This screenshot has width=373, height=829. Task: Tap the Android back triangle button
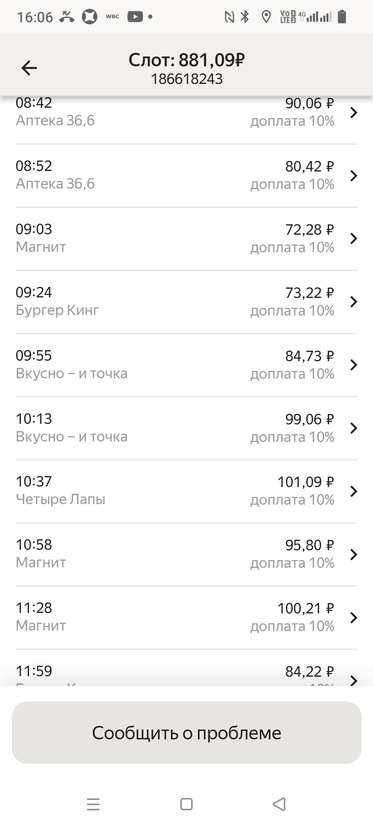(279, 804)
